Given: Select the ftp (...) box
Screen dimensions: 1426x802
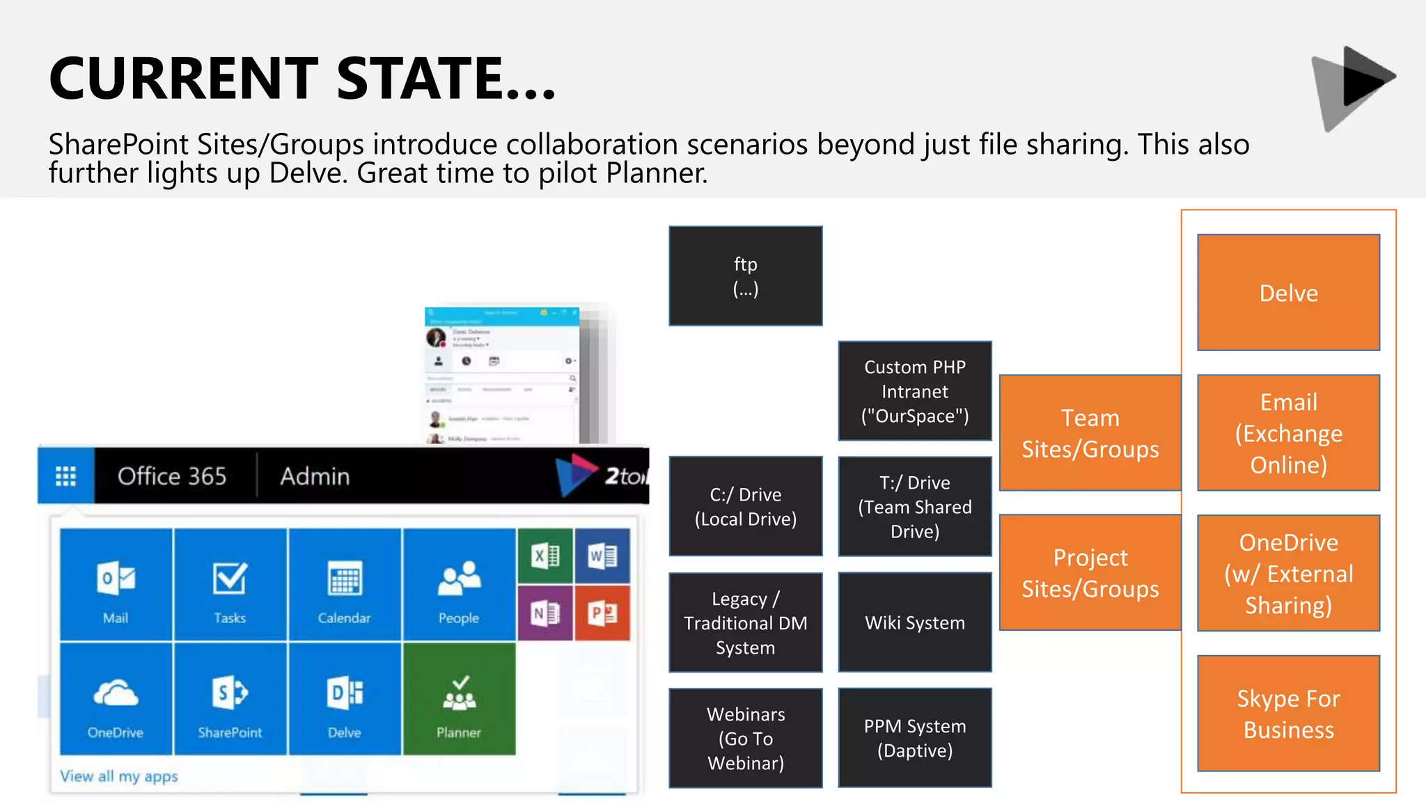Looking at the screenshot, I should point(746,276).
